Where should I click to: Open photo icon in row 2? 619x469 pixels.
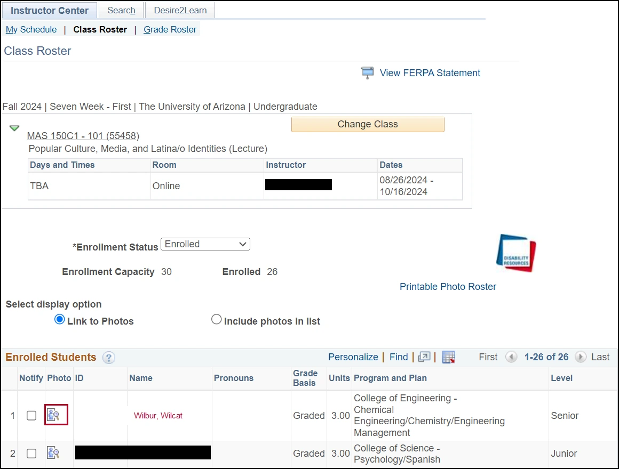click(53, 453)
